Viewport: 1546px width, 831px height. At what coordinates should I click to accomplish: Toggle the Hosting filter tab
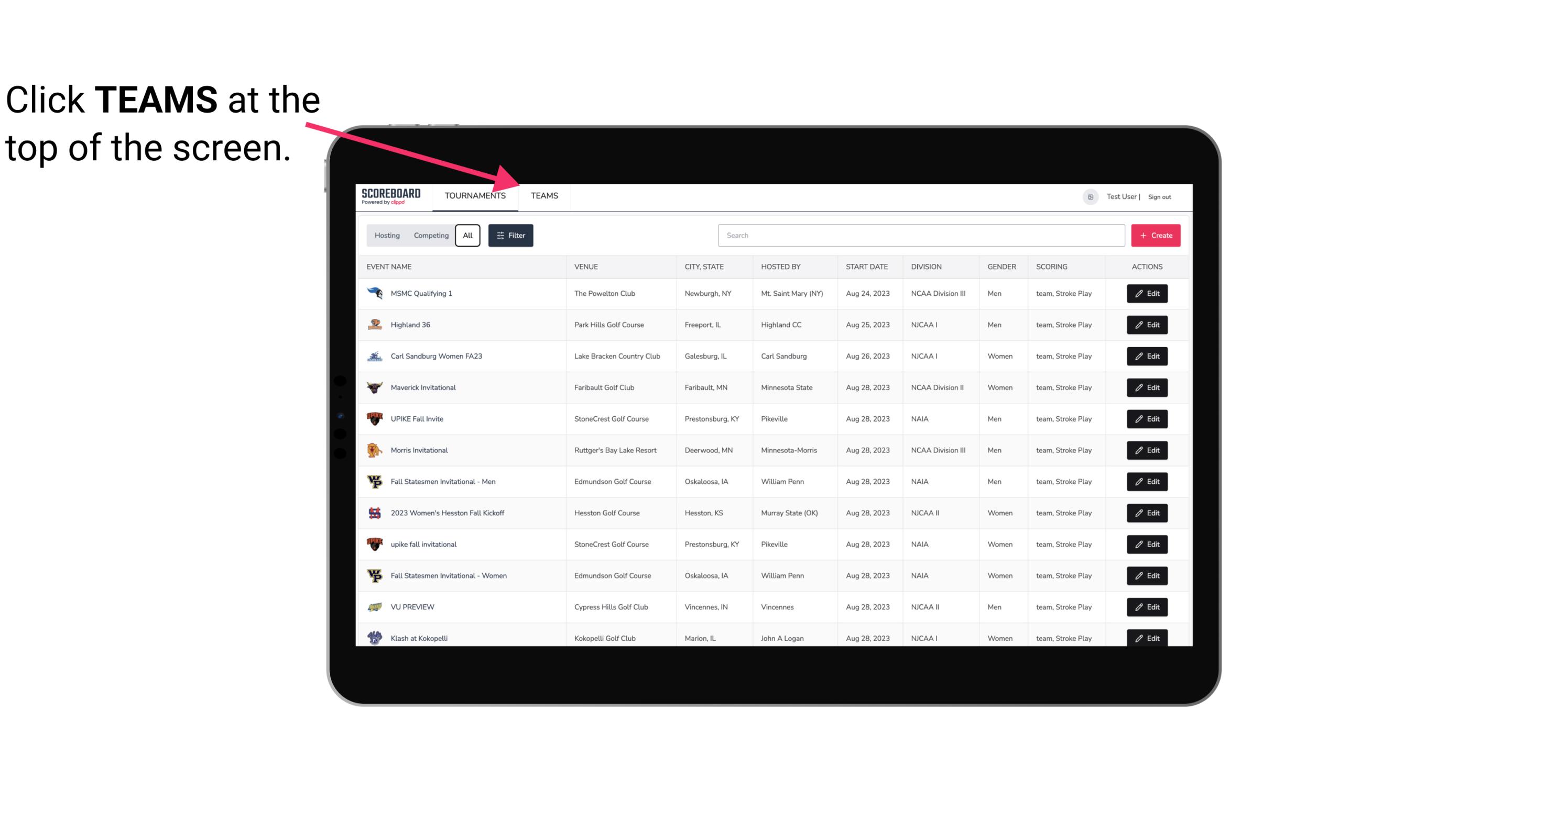pos(387,236)
